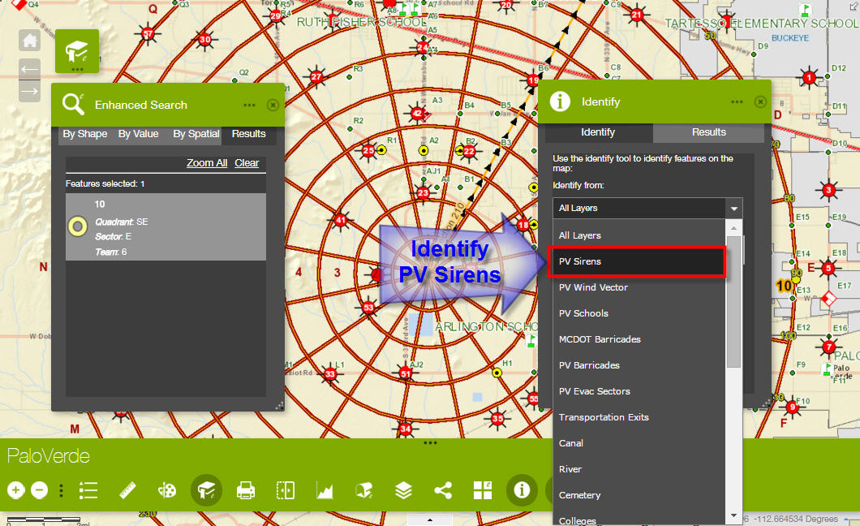Click the dropdown list scroll down arrow
860x526 pixels.
[734, 515]
